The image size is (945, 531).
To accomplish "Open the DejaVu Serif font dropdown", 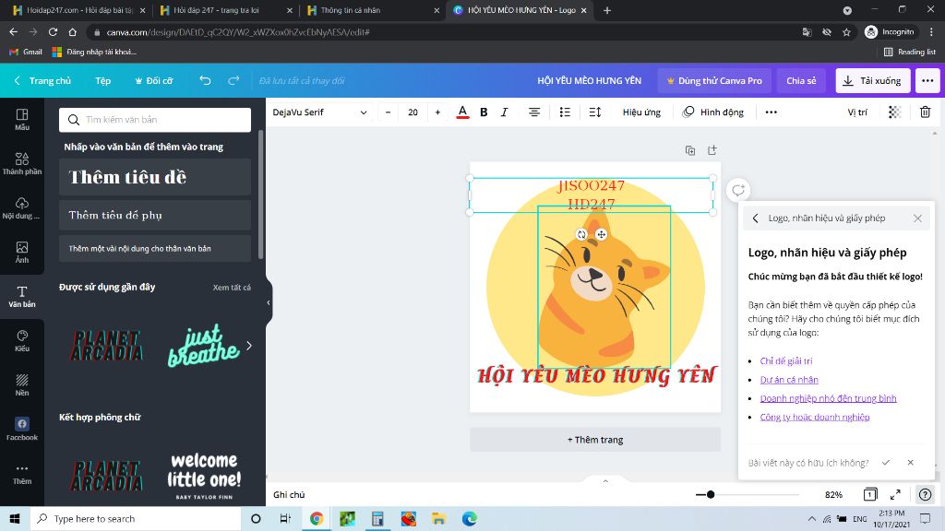I will click(314, 112).
